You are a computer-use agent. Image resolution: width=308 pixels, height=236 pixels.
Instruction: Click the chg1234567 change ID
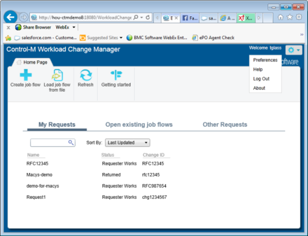tap(155, 197)
